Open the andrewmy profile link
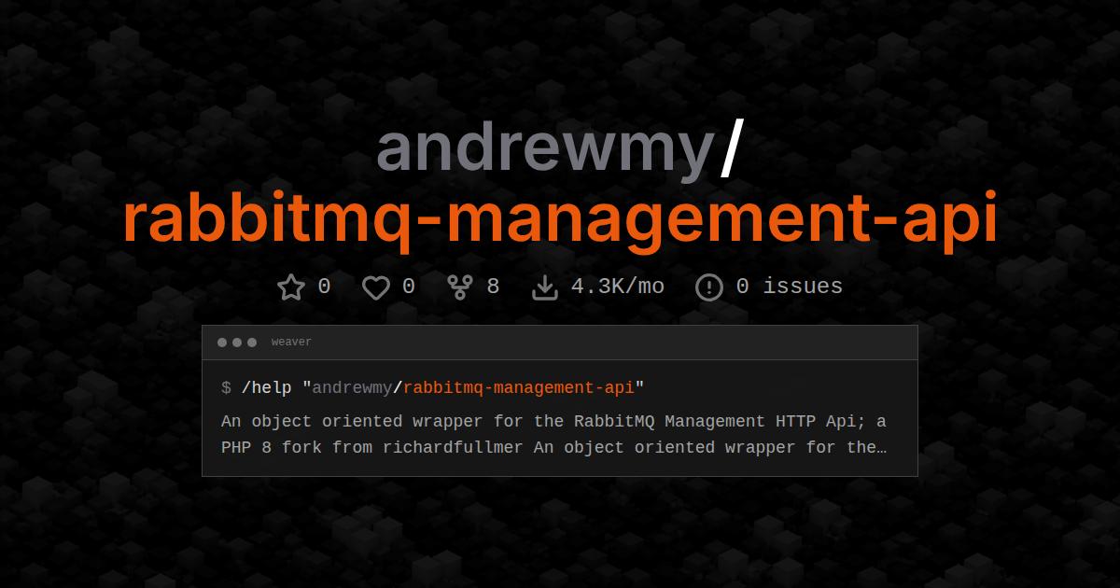The image size is (1120, 588). pyautogui.click(x=543, y=149)
